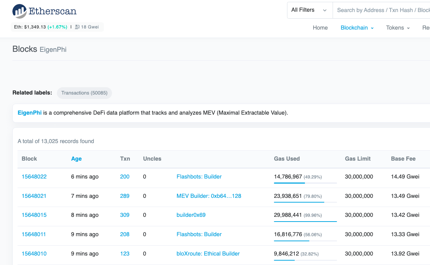430x265 pixels.
Task: Click the 6 mins ago age cell
Action: click(85, 177)
